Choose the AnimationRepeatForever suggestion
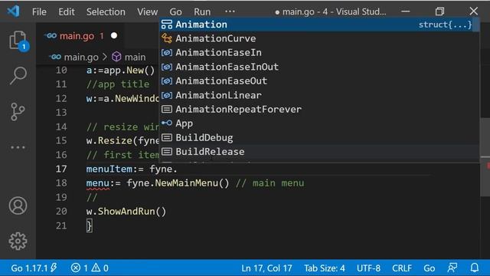 (x=319, y=109)
